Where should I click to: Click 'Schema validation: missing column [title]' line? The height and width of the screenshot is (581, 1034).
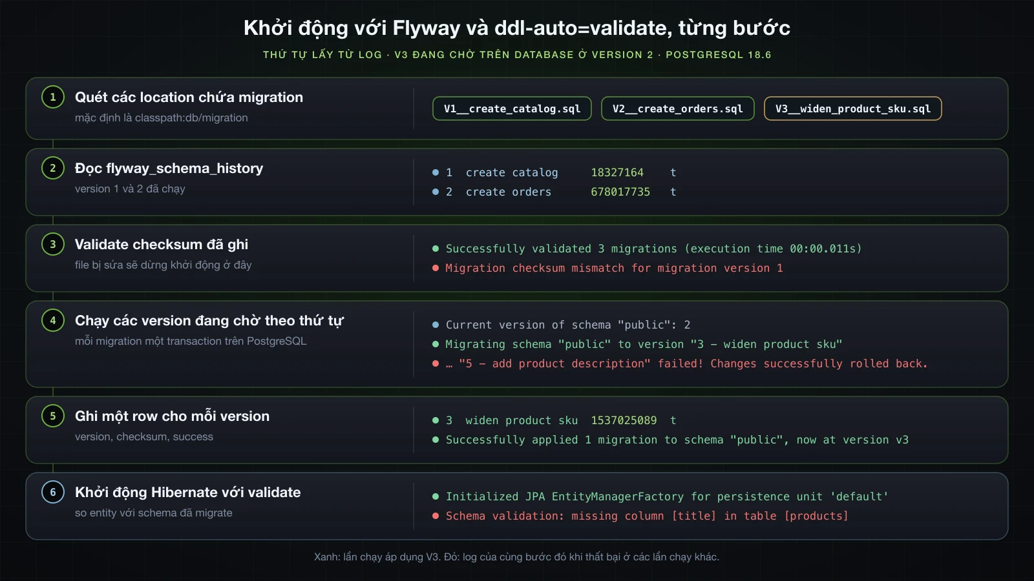click(x=640, y=516)
